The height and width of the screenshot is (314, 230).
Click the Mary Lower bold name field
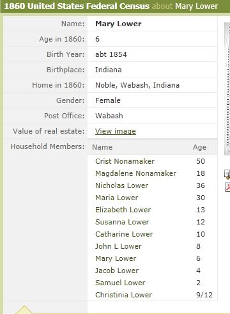coord(118,24)
